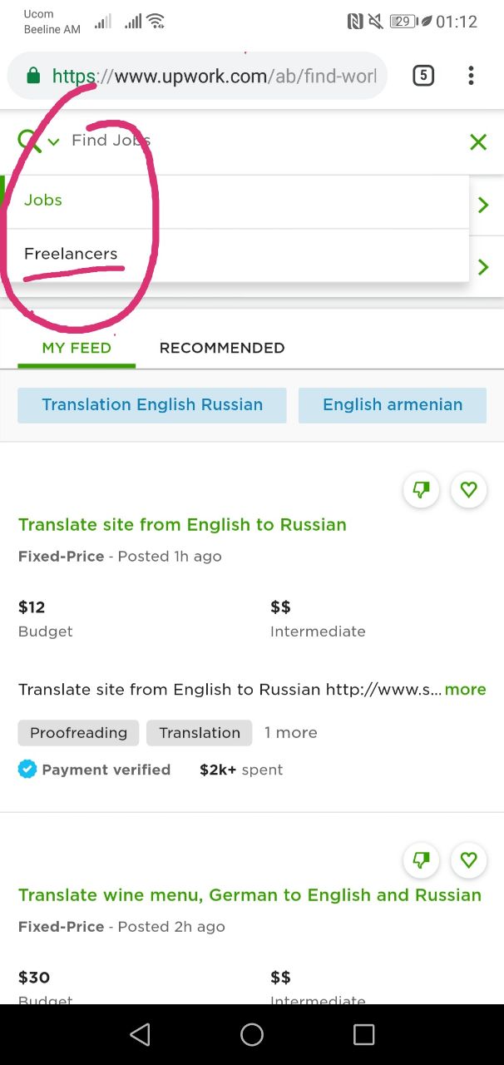Save Translate site job with heart icon

(468, 490)
